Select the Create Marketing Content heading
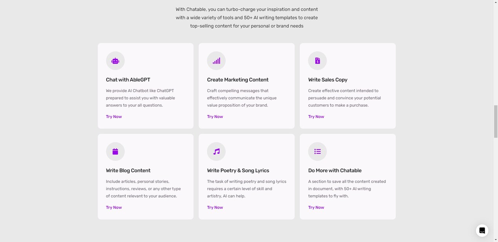The width and height of the screenshot is (498, 242). point(238,80)
